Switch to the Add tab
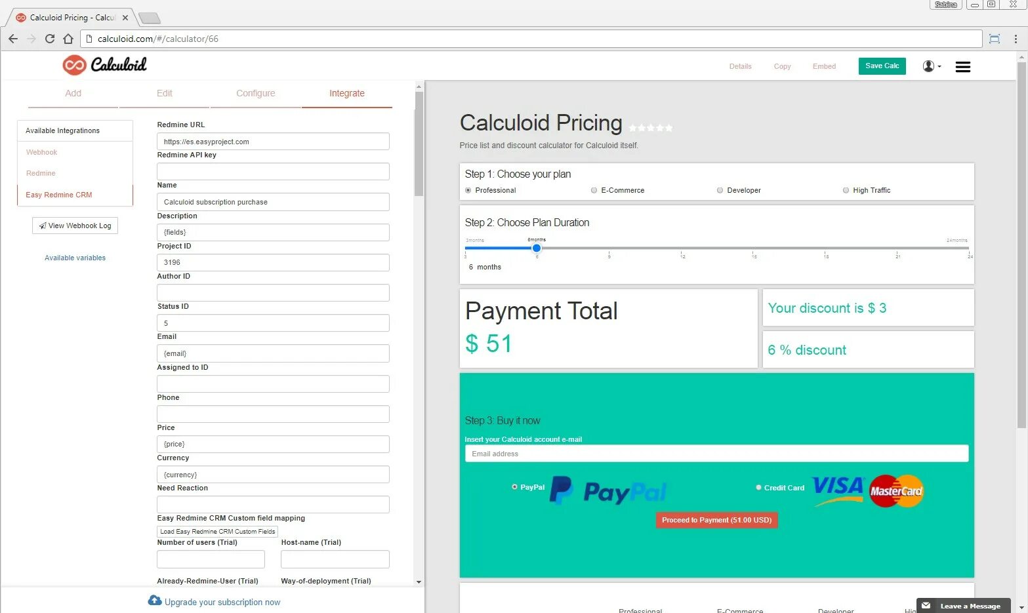 coord(73,94)
